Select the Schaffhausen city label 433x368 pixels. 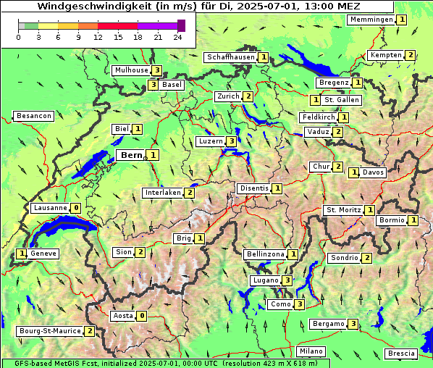(x=230, y=57)
